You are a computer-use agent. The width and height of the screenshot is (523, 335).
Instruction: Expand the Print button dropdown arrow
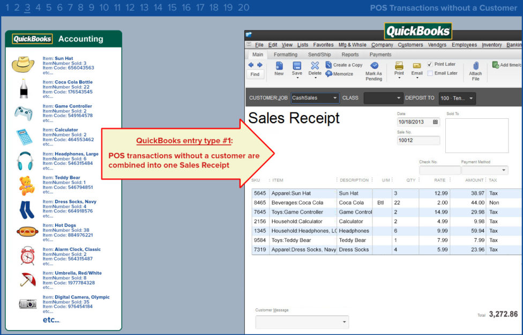[x=399, y=78]
